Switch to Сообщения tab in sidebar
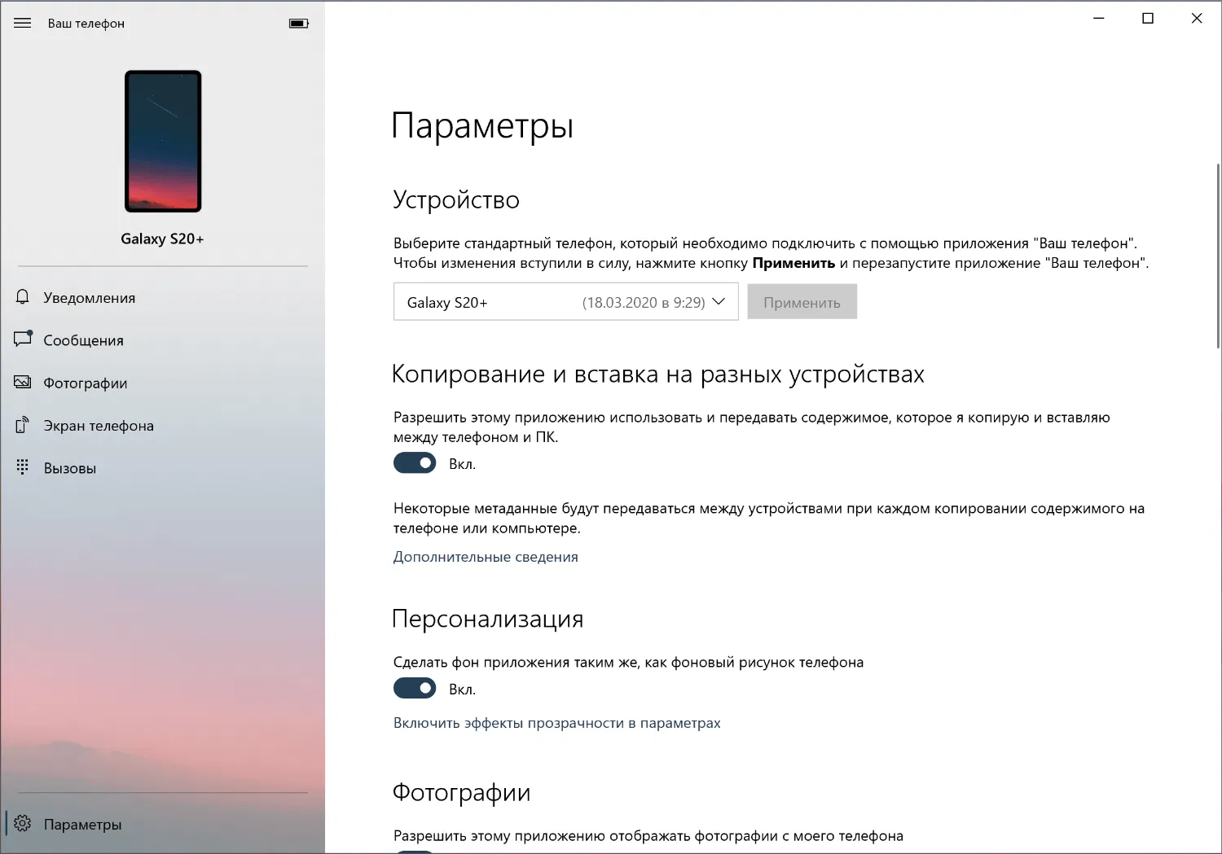Image resolution: width=1222 pixels, height=854 pixels. (82, 339)
